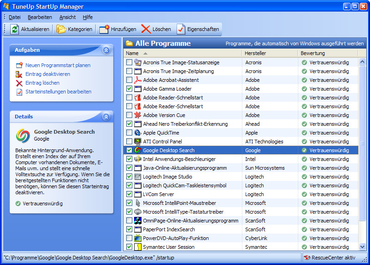Click the Microsoft IntelliType keyboard icon
Image resolution: width=370 pixels, height=265 pixels.
click(x=137, y=212)
